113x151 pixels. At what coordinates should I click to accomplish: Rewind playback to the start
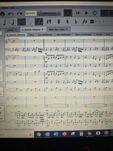coord(78,13)
